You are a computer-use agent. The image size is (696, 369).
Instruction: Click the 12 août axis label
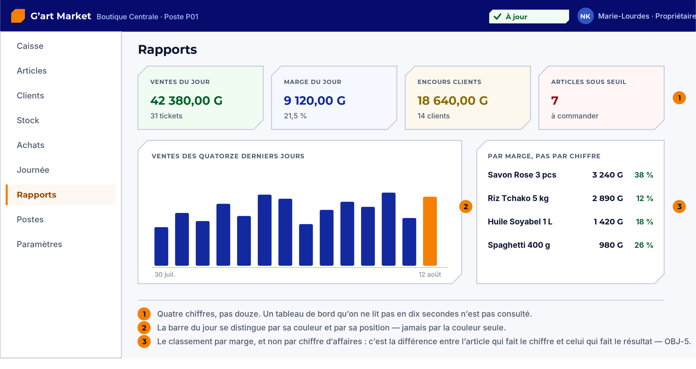[430, 274]
